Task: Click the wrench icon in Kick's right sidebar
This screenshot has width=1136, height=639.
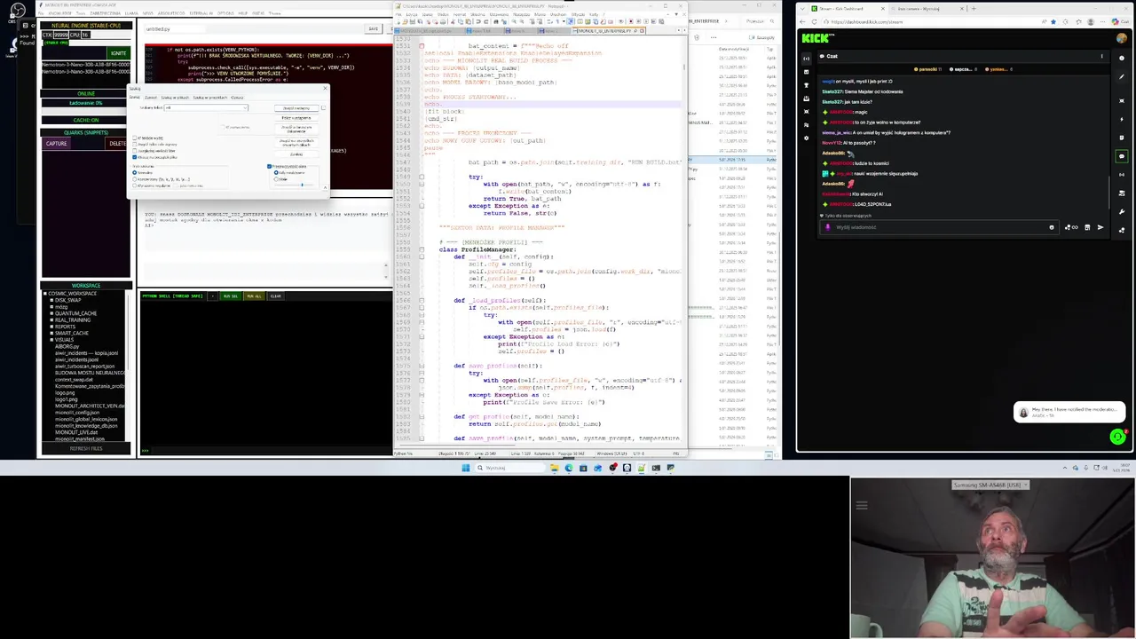Action: coord(1122,211)
